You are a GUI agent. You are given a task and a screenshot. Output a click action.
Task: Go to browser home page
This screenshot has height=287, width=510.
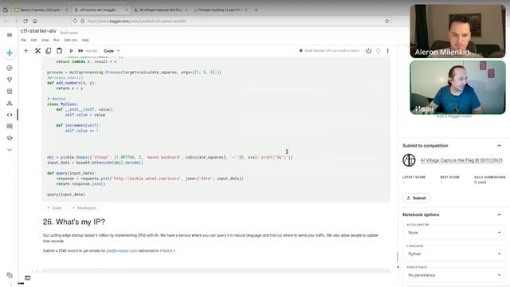pyautogui.click(x=35, y=22)
